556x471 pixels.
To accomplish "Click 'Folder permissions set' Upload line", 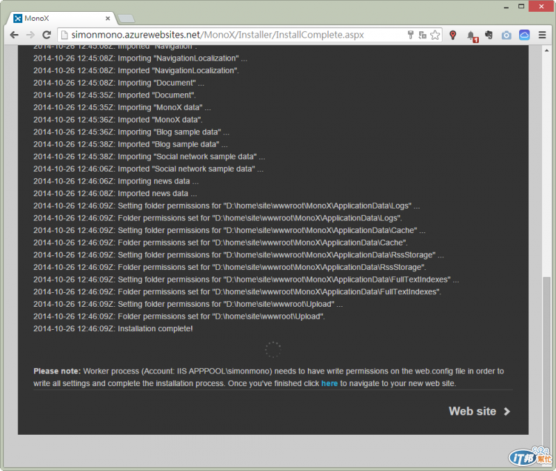I will [179, 317].
